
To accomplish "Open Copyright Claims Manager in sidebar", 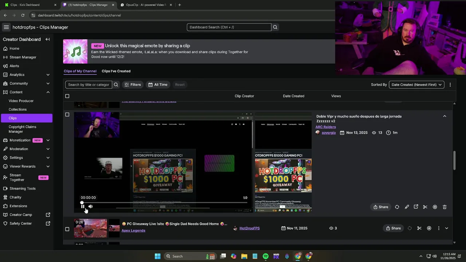I will [22, 129].
